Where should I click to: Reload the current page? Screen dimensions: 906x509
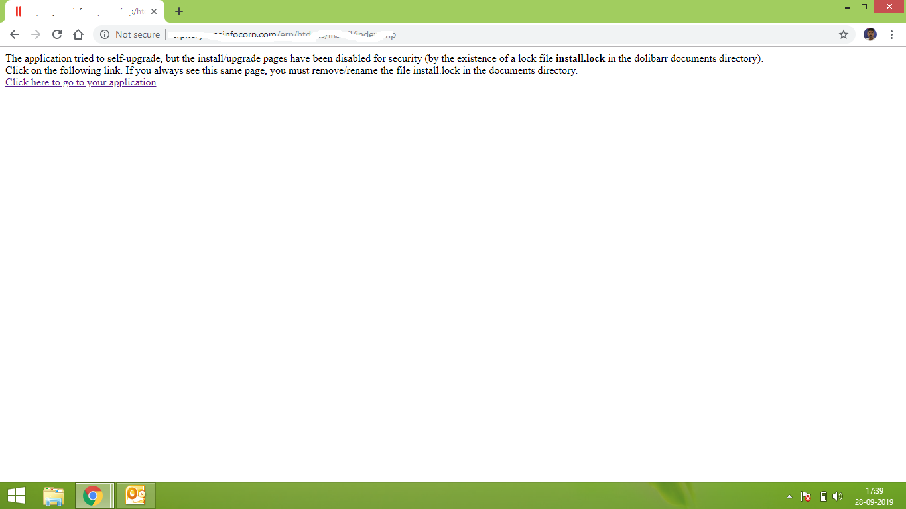pyautogui.click(x=57, y=34)
